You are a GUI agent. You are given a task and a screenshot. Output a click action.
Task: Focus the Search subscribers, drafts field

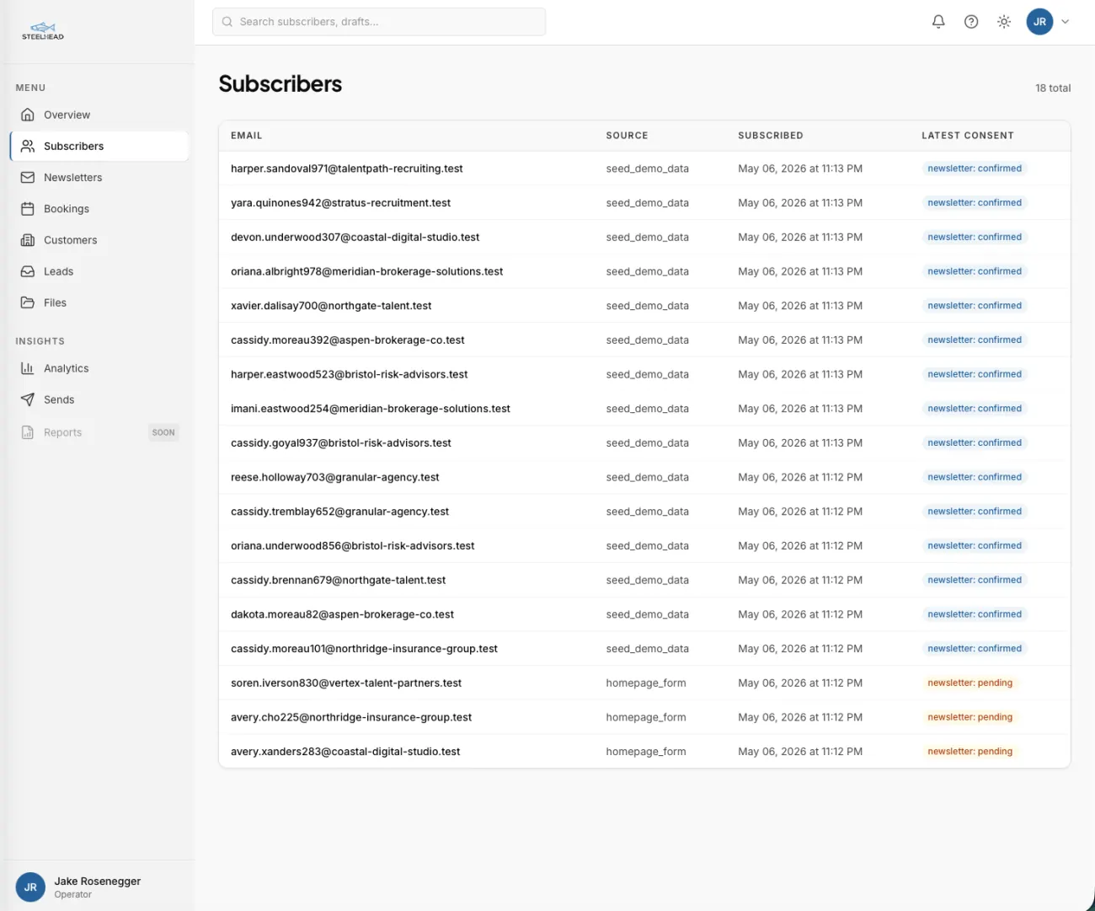coord(379,22)
